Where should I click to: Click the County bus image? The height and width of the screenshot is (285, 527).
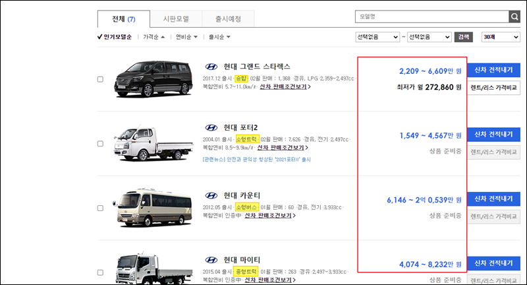(153, 208)
